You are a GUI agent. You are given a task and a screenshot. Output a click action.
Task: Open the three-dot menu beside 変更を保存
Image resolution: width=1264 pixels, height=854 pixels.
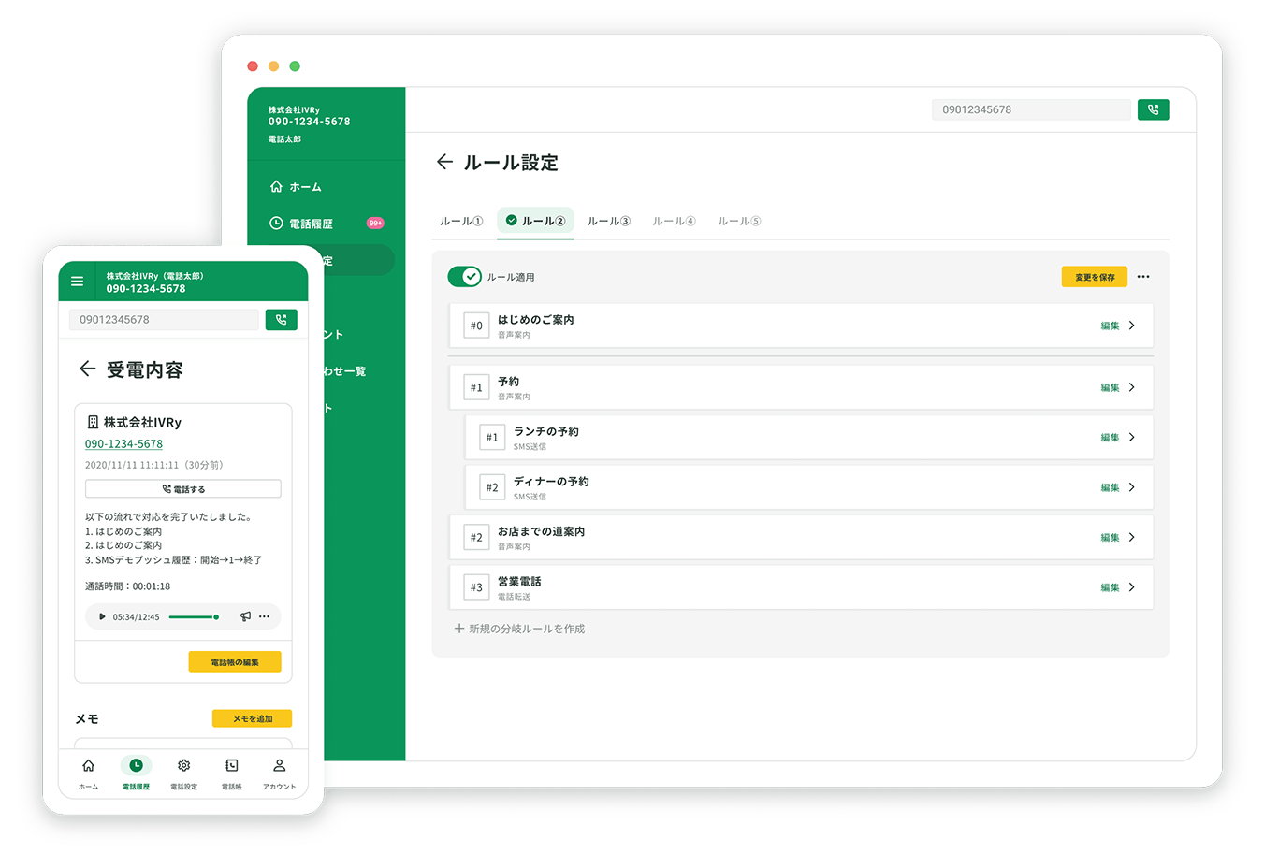pyautogui.click(x=1143, y=277)
